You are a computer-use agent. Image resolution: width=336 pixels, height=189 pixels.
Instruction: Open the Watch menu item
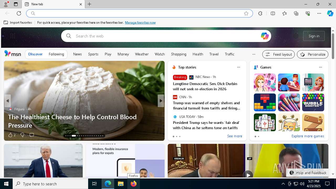[x=160, y=54]
